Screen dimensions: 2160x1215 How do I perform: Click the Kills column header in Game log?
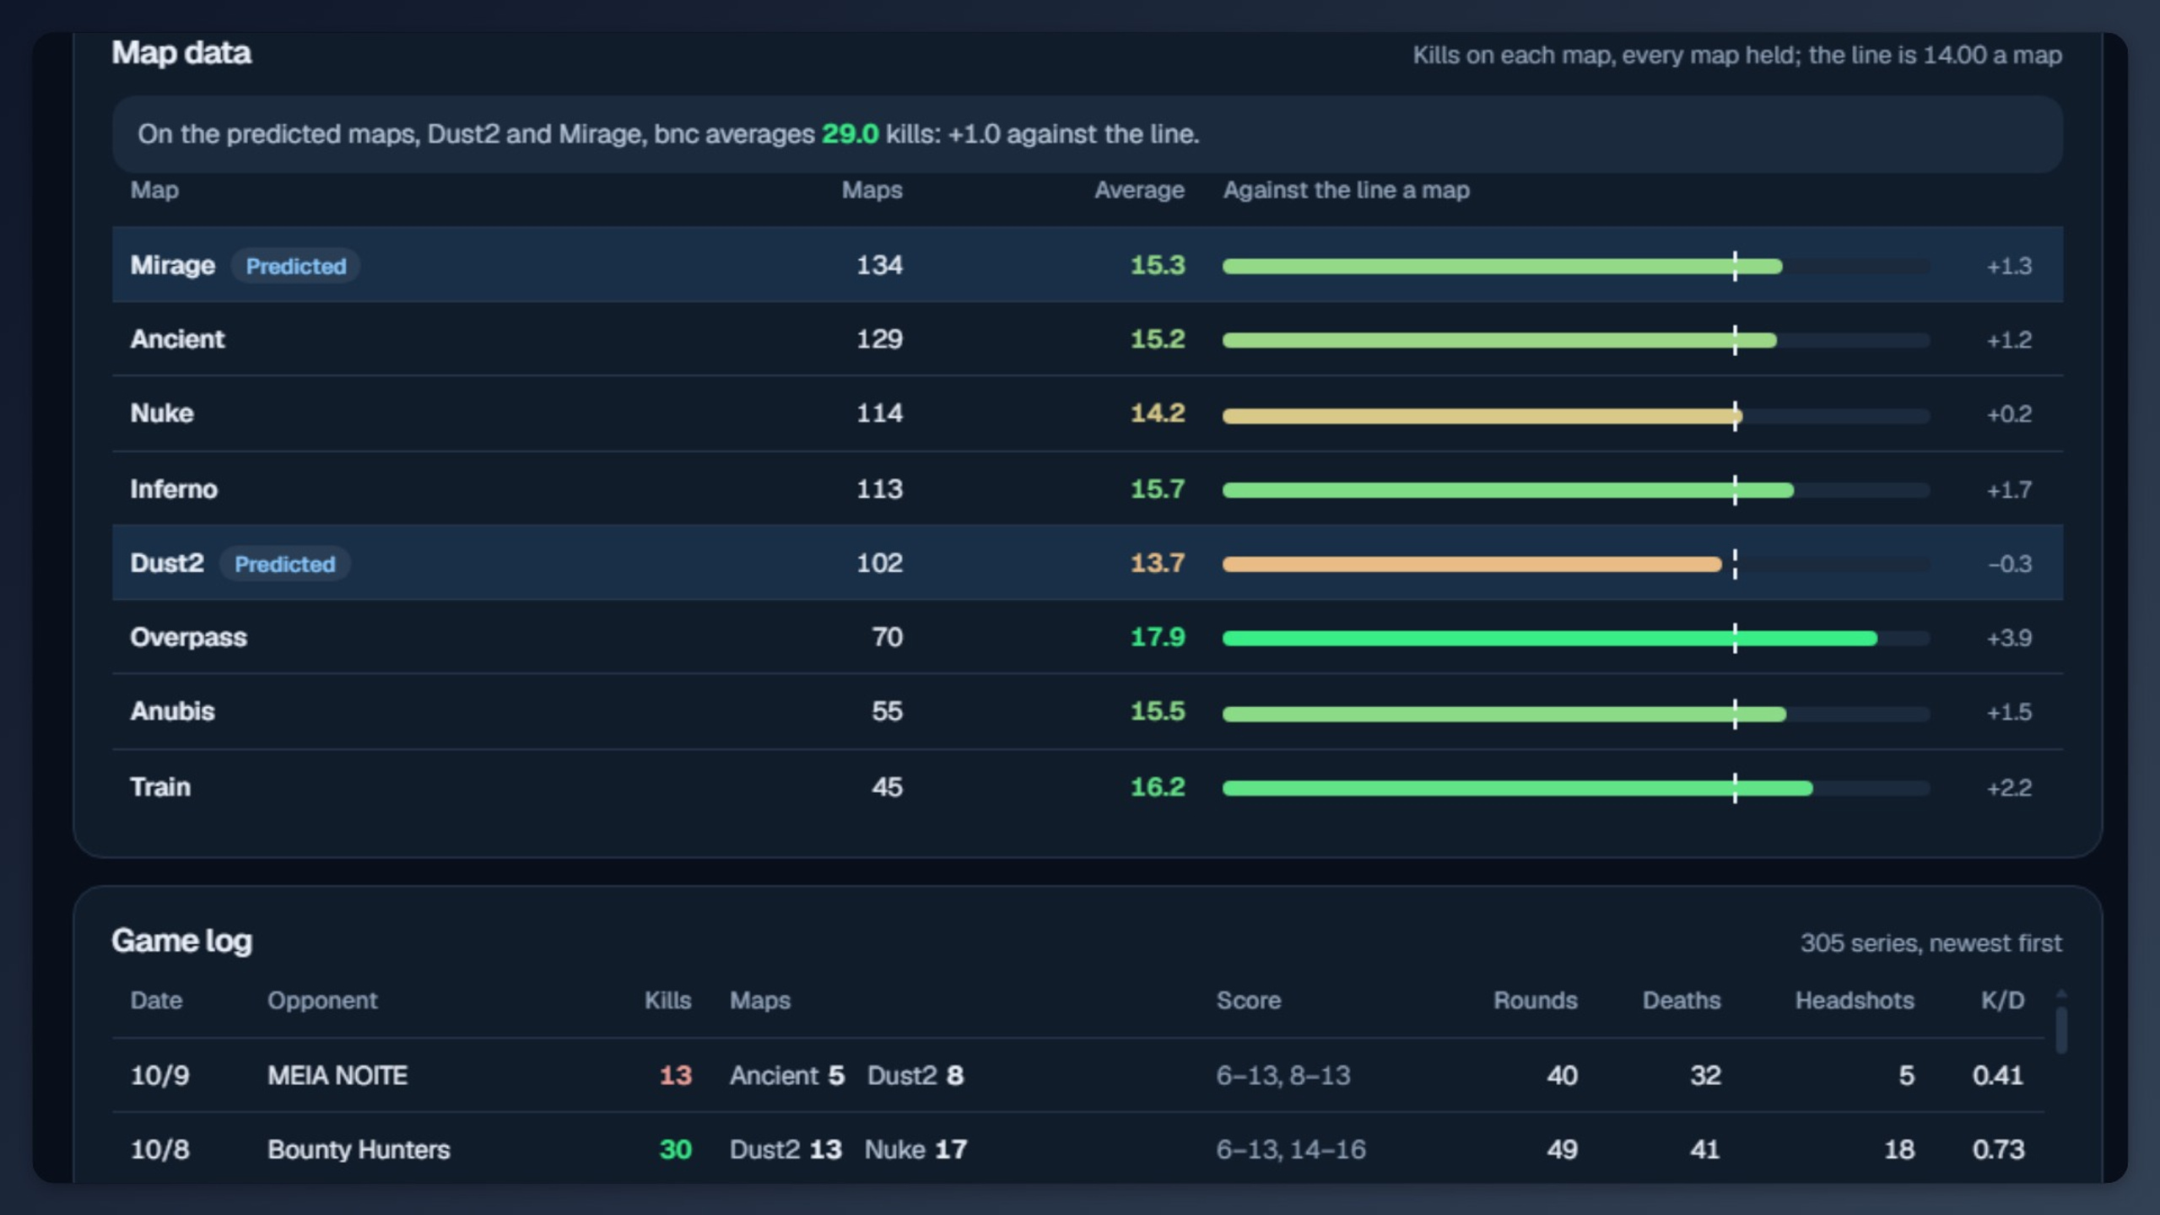[x=667, y=1000]
